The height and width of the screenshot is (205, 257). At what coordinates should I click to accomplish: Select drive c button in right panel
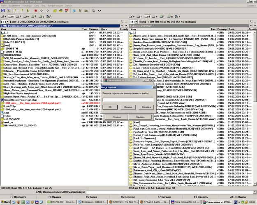(139, 16)
